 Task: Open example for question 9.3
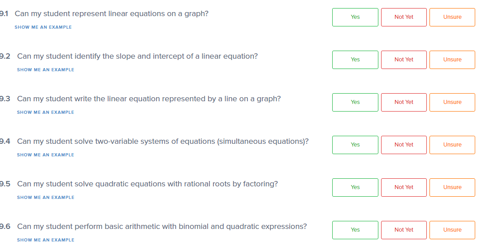(x=46, y=112)
